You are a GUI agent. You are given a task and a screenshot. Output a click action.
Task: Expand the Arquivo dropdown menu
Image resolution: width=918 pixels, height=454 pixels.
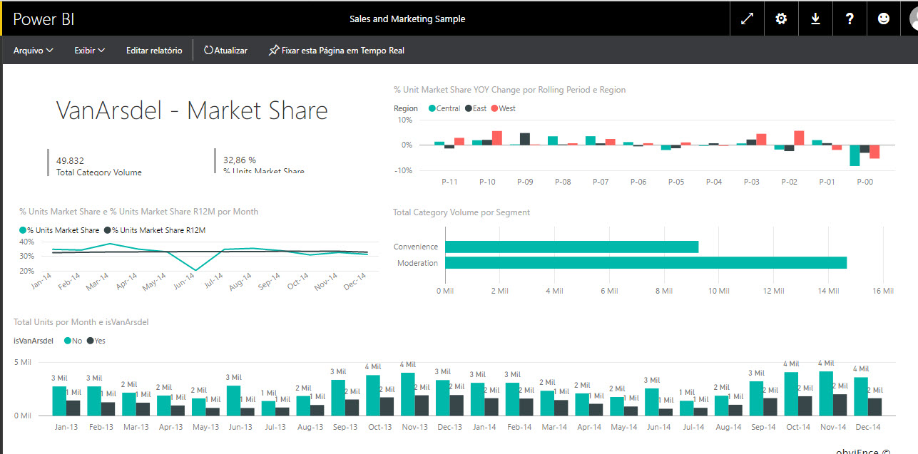point(34,51)
